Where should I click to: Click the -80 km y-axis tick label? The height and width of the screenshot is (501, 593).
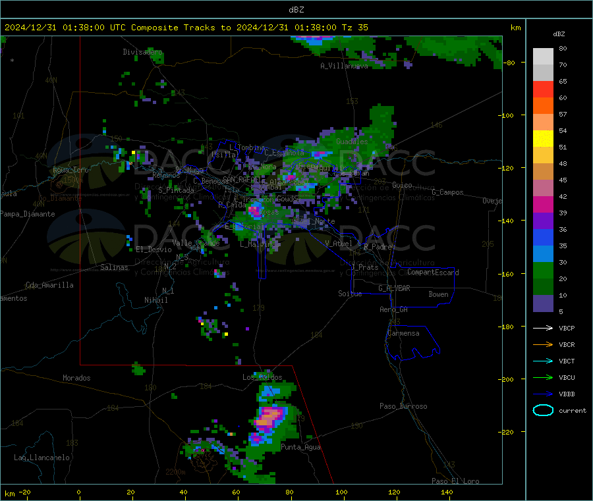(509, 63)
